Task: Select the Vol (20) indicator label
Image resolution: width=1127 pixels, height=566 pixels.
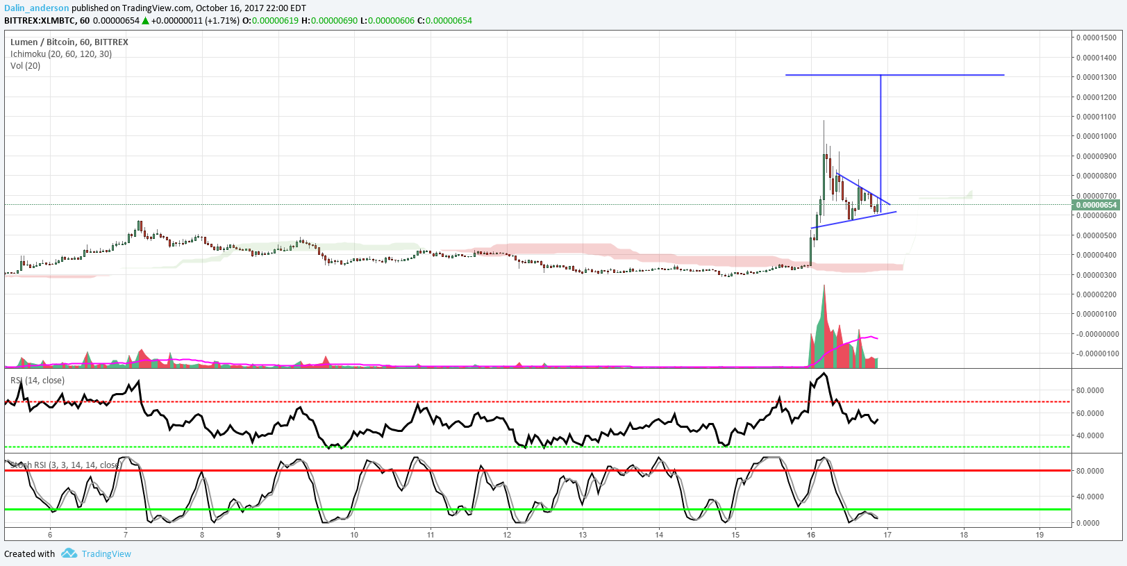Action: (x=26, y=65)
